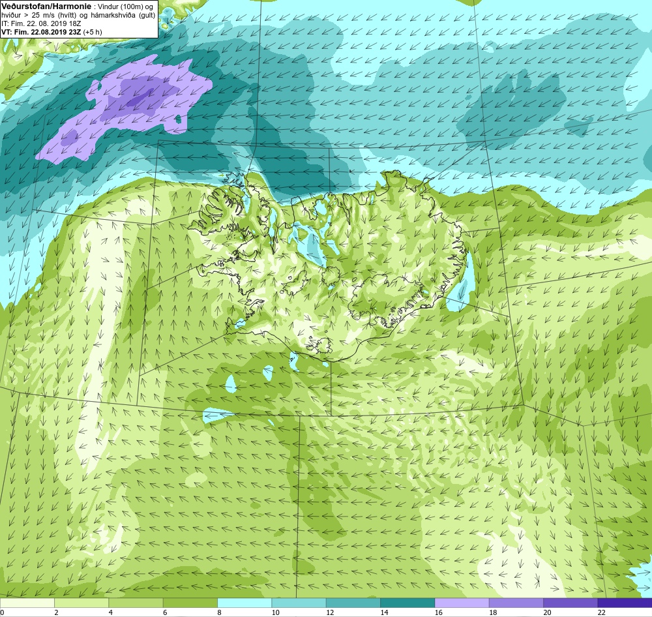Select the 20–22 m/s violet legend swatch
Image resolution: width=652 pixels, height=617 pixels.
coord(570,603)
